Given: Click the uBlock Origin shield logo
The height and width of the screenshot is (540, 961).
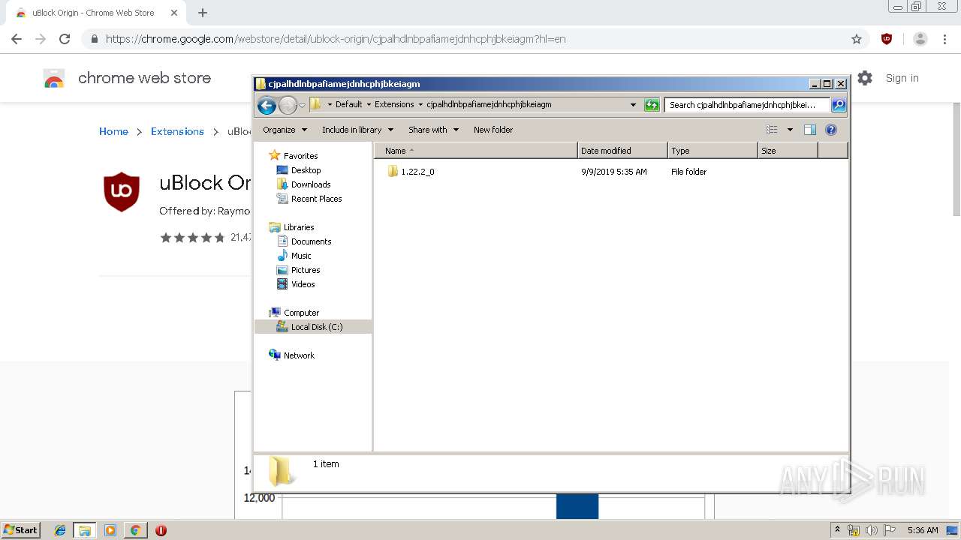Looking at the screenshot, I should point(122,192).
